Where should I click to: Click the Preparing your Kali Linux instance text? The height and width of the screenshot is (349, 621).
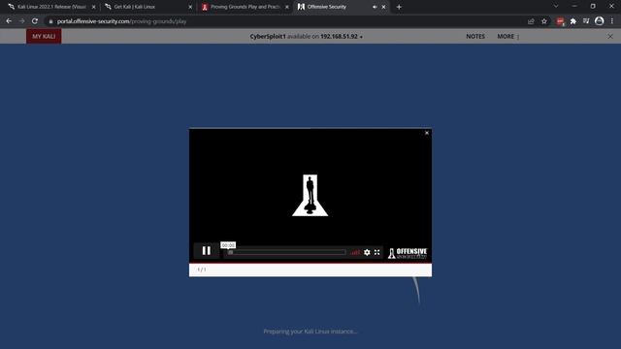310,332
